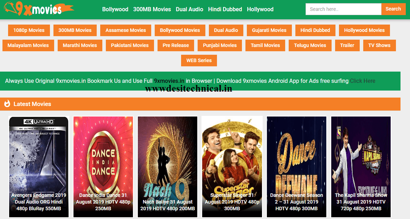
Task: Click the 9xmovies site logo
Action: coord(39,9)
